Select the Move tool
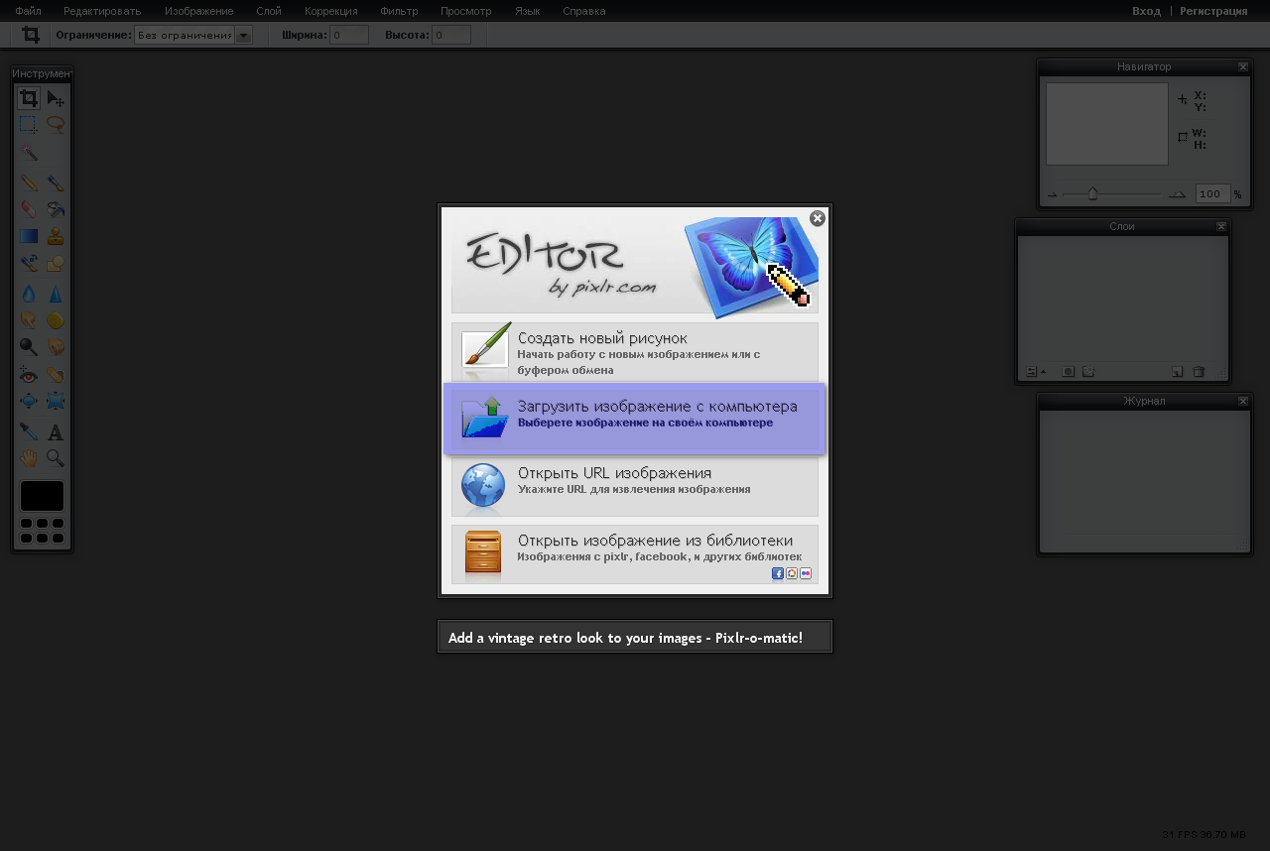The image size is (1270, 851). (56, 98)
